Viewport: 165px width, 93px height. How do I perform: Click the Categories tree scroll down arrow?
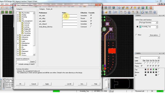tap(34, 55)
